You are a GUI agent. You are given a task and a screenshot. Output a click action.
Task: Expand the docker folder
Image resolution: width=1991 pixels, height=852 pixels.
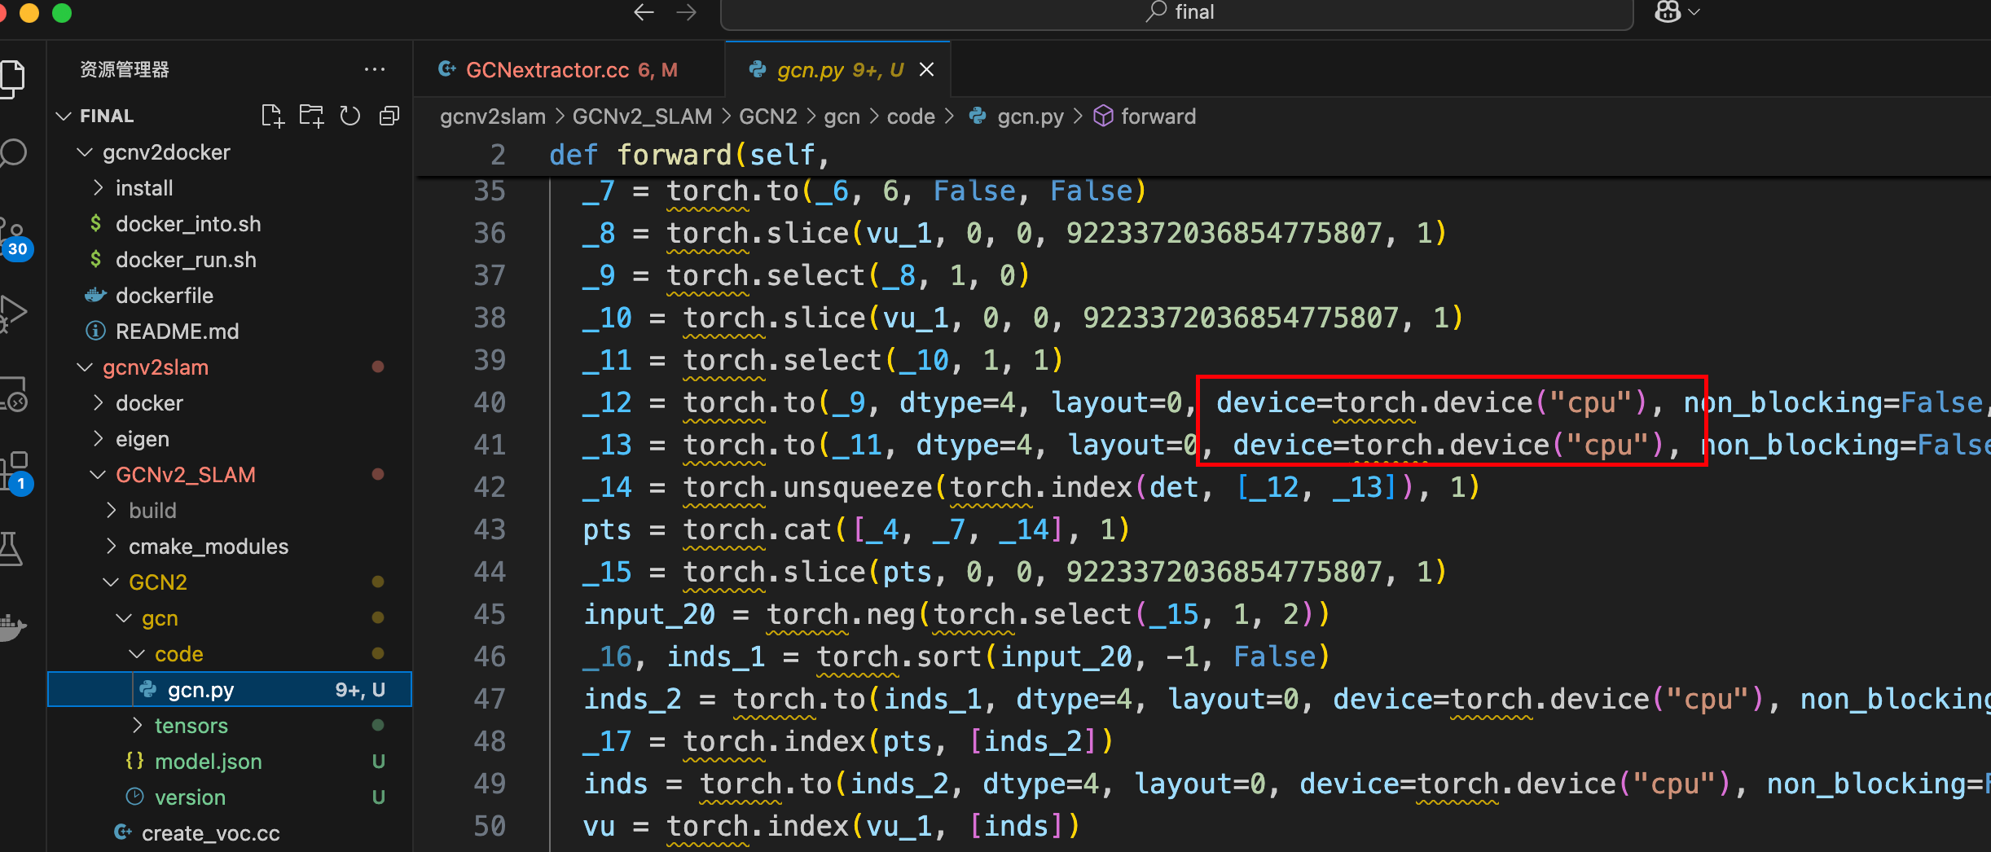(x=149, y=403)
